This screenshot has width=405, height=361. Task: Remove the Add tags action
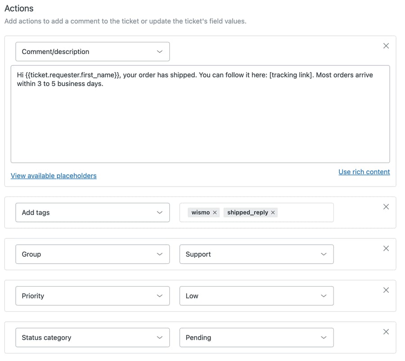pos(386,206)
